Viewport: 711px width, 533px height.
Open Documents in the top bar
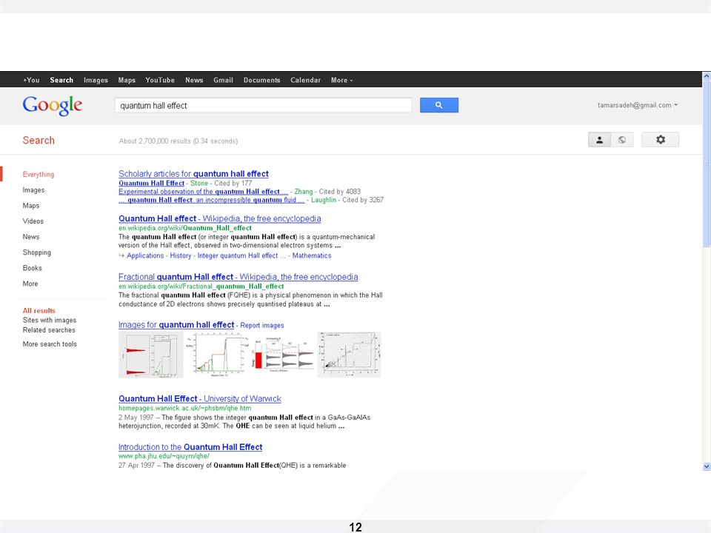point(261,80)
